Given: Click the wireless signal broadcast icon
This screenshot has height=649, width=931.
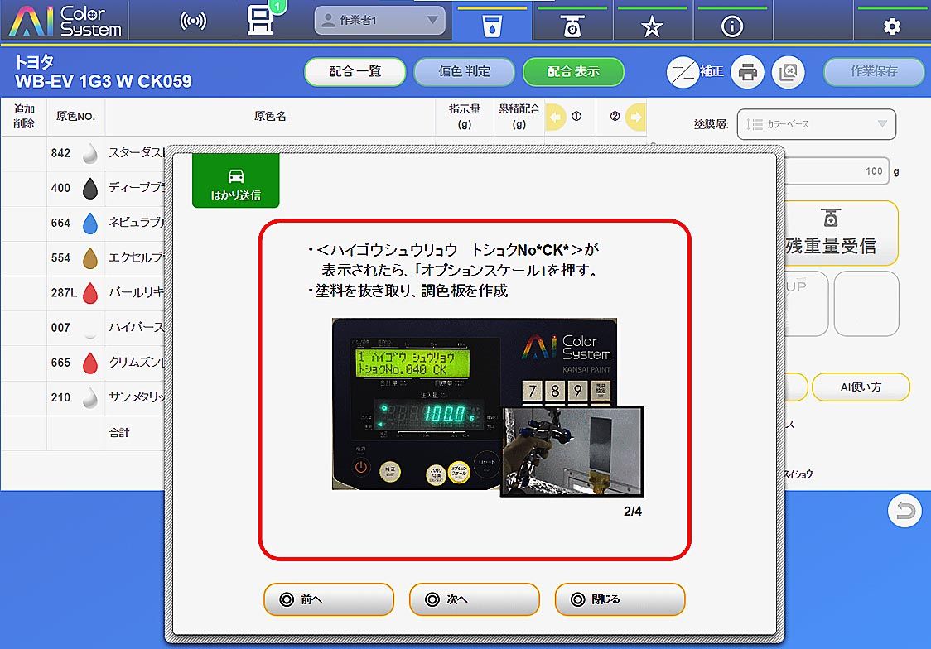Looking at the screenshot, I should click(193, 22).
